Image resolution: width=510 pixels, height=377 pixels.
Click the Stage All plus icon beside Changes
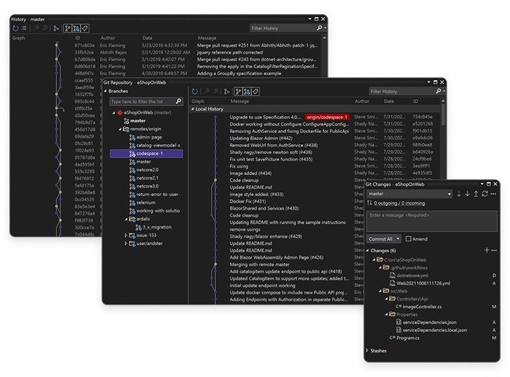click(487, 250)
